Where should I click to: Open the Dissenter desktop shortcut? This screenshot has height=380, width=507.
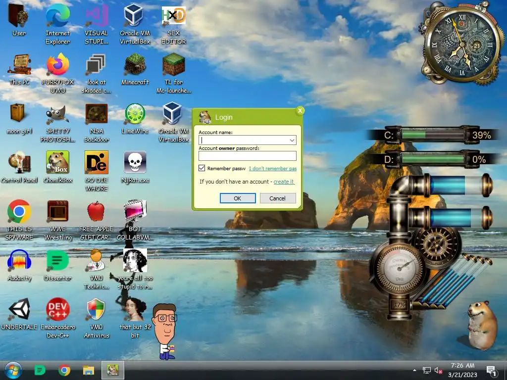[57, 265]
